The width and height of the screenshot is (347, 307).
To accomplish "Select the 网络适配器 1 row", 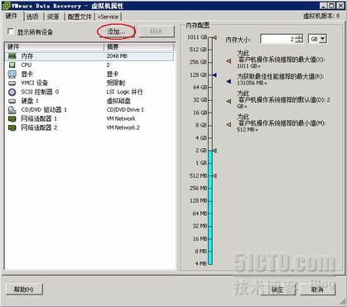I will tap(89, 119).
